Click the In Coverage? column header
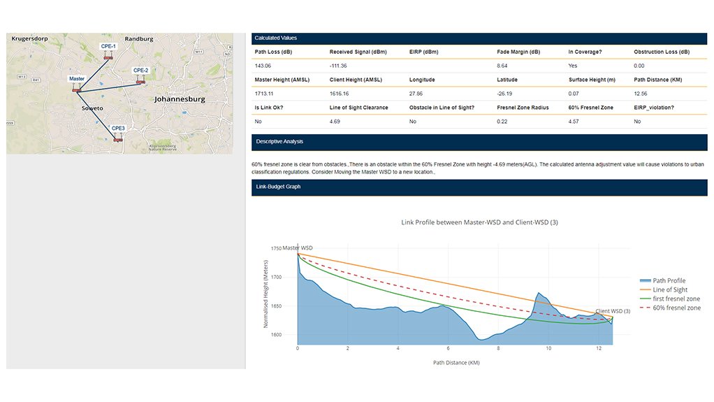This screenshot has width=714, height=402. click(x=585, y=52)
